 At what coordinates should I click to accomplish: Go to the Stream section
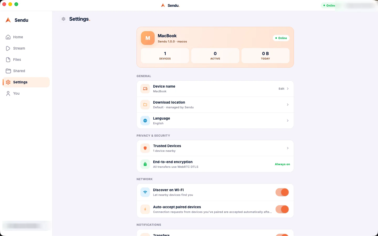click(x=26, y=48)
